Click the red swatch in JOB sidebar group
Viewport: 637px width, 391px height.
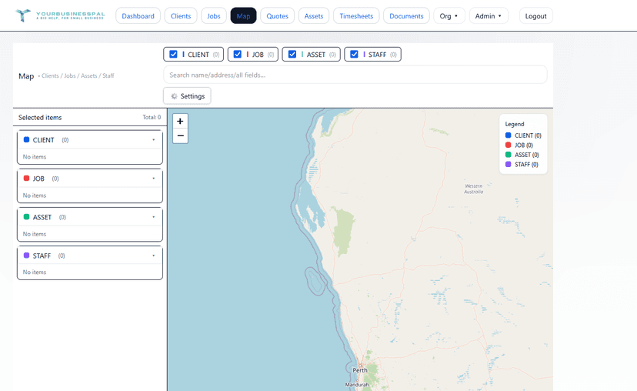(26, 178)
